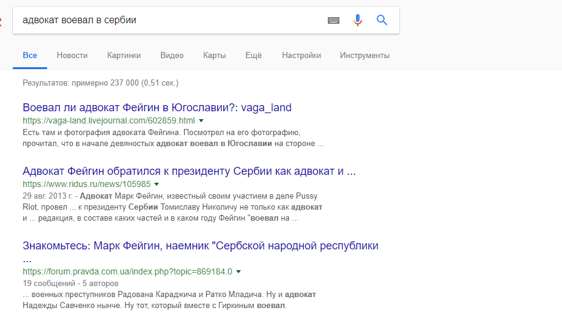This screenshot has width=562, height=327.
Task: Open the Картинки tab
Action: click(124, 56)
